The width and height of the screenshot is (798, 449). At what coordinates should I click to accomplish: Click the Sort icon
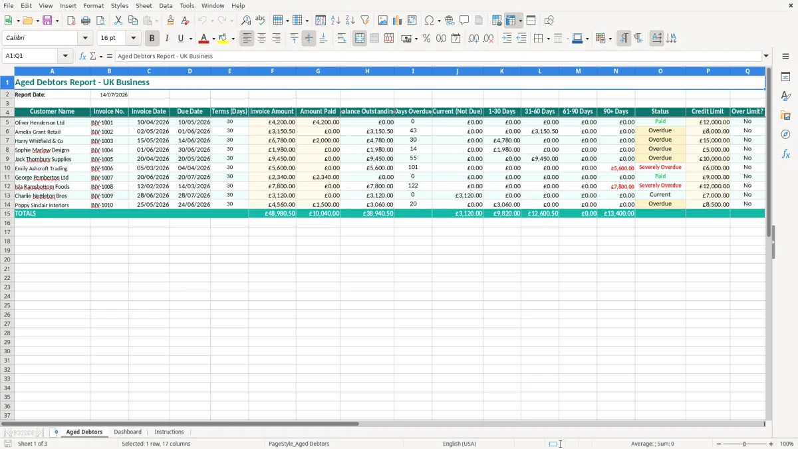pos(321,21)
